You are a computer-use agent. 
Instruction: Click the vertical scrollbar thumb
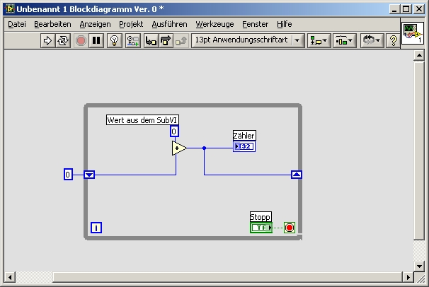click(x=419, y=151)
